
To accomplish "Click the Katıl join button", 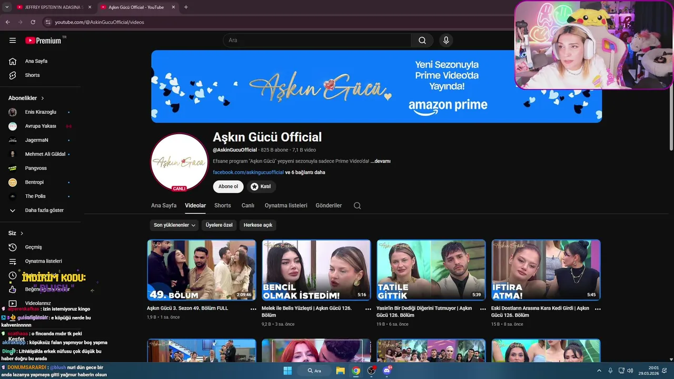I will [x=261, y=187].
